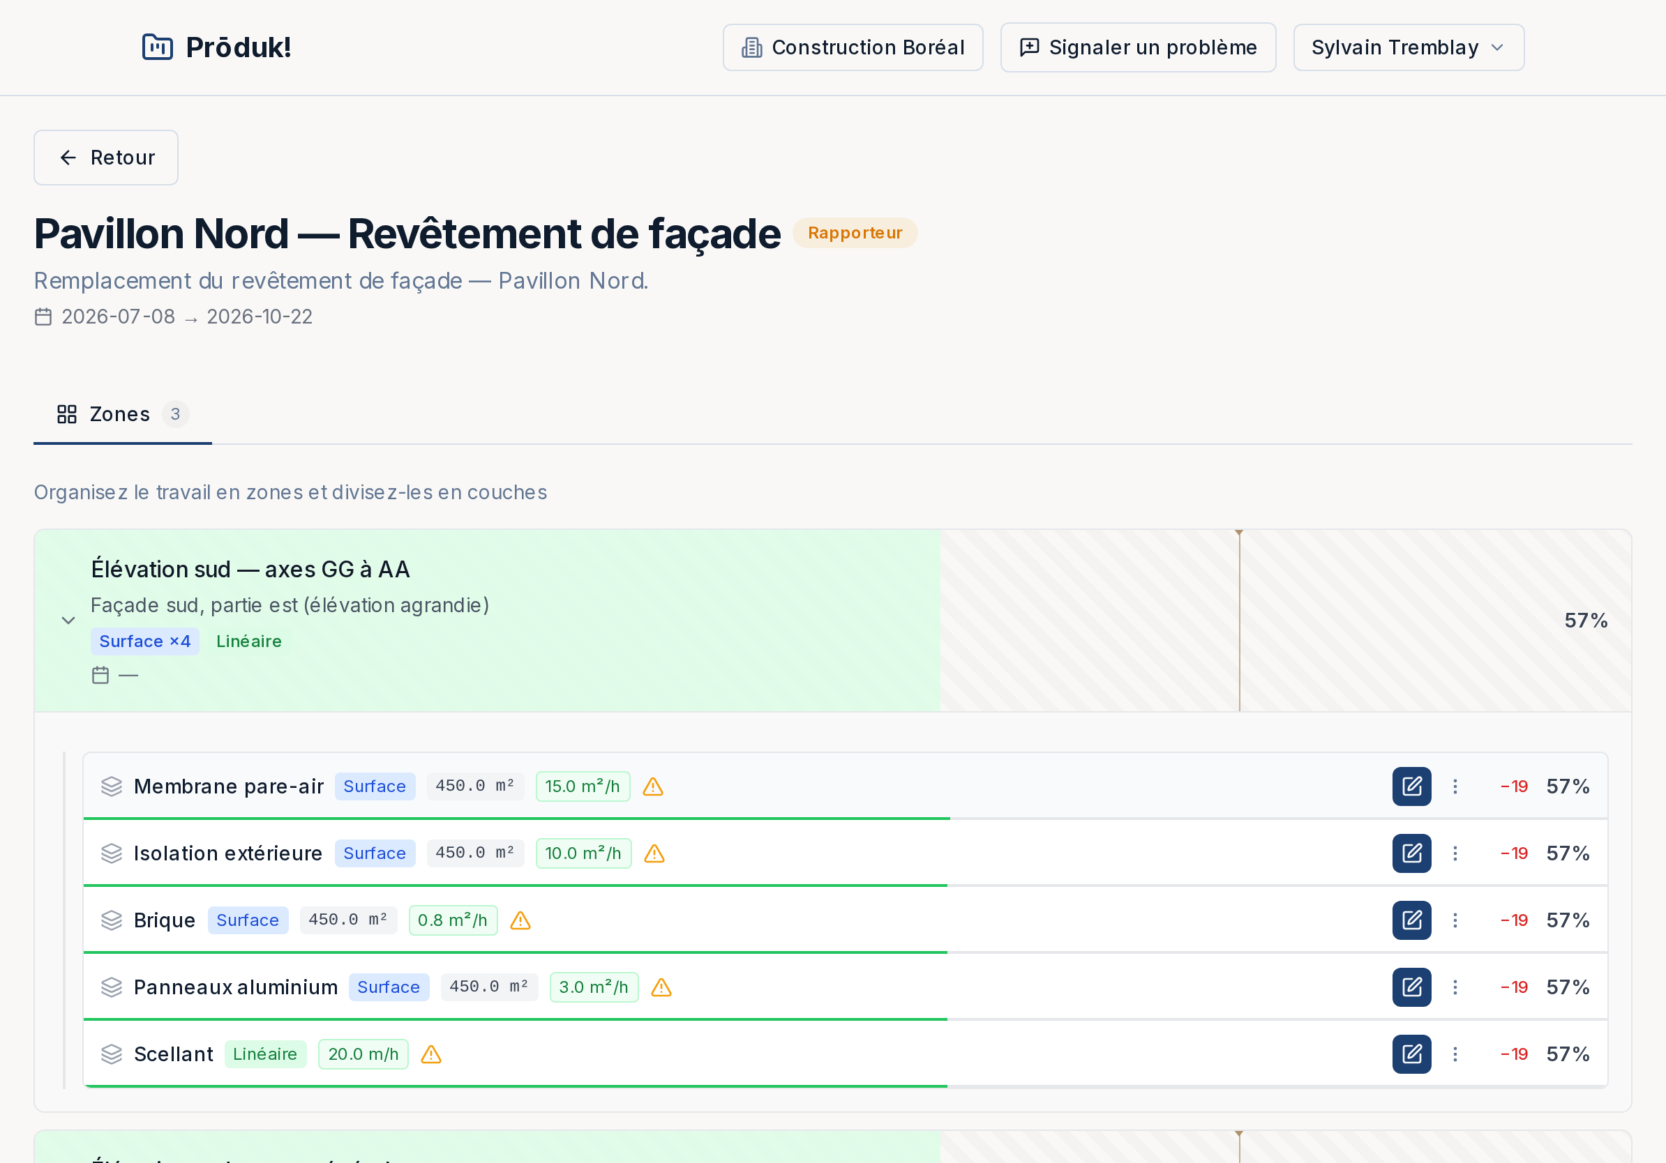Click the timeline marker in zone header
Image resolution: width=1666 pixels, height=1163 pixels.
[x=1239, y=620]
